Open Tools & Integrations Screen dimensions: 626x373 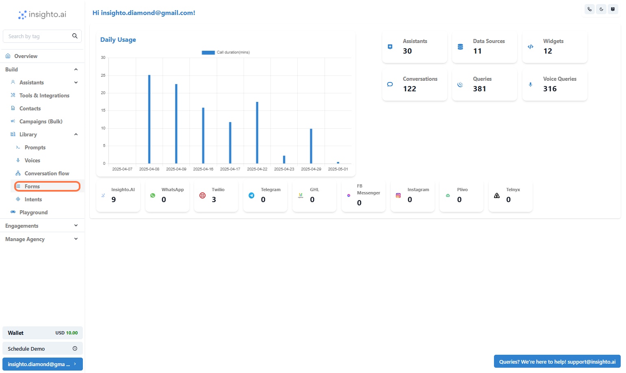tap(44, 95)
